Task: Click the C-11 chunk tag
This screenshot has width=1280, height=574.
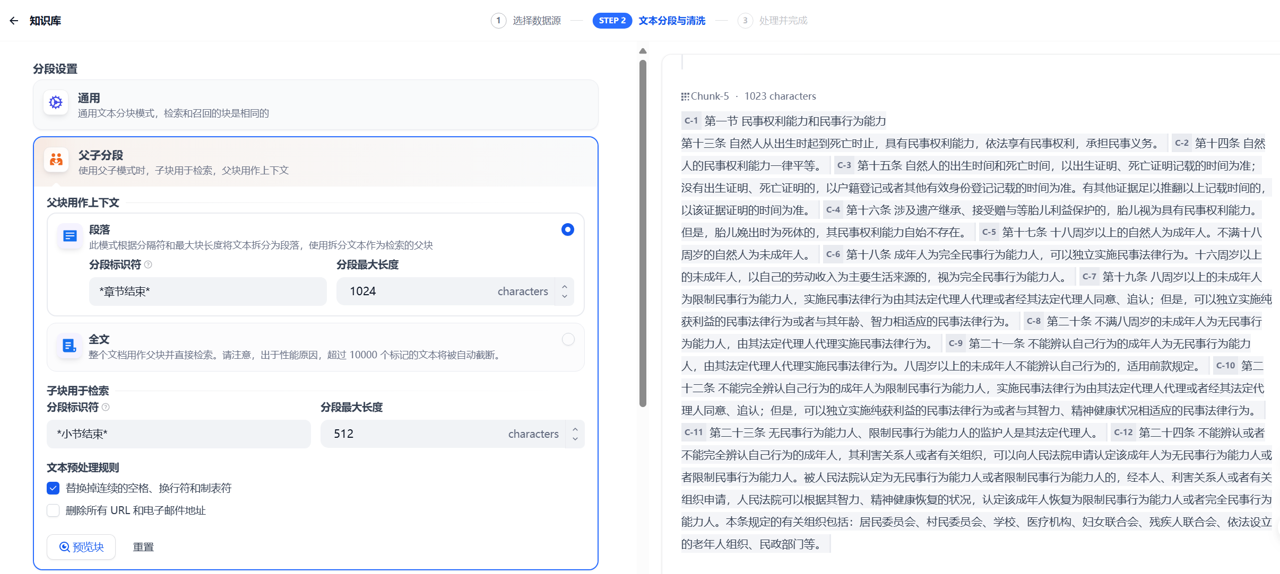Action: point(693,432)
